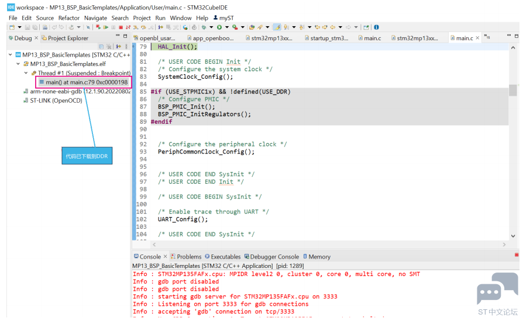
Task: Click the Save toolbar icon
Action: click(x=27, y=27)
